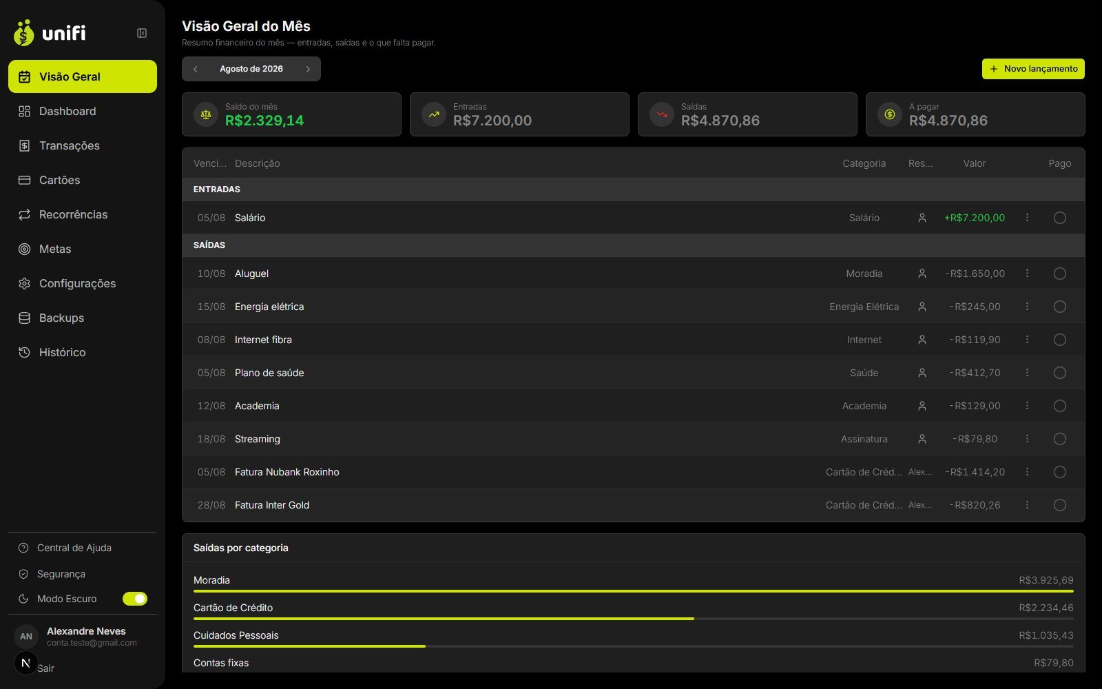Click Sair to log out

45,668
